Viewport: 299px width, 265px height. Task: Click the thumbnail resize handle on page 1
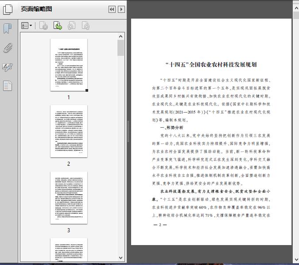[x=87, y=90]
